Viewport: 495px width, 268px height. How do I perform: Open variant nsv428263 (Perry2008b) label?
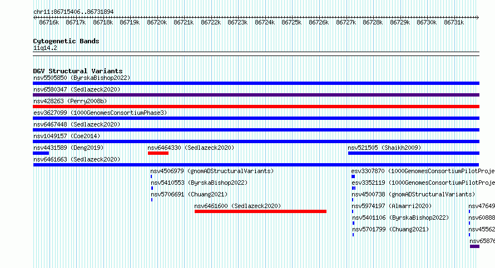click(x=70, y=101)
